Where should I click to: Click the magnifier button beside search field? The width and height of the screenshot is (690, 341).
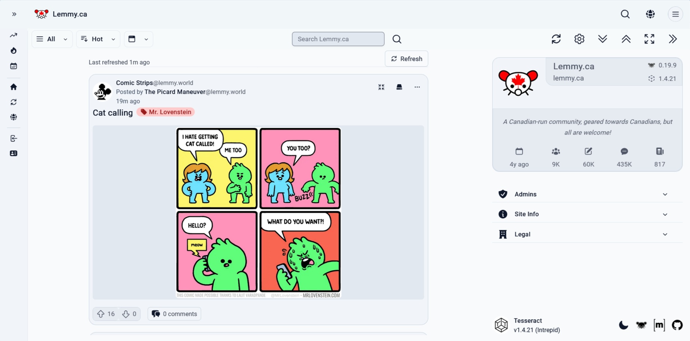point(397,39)
